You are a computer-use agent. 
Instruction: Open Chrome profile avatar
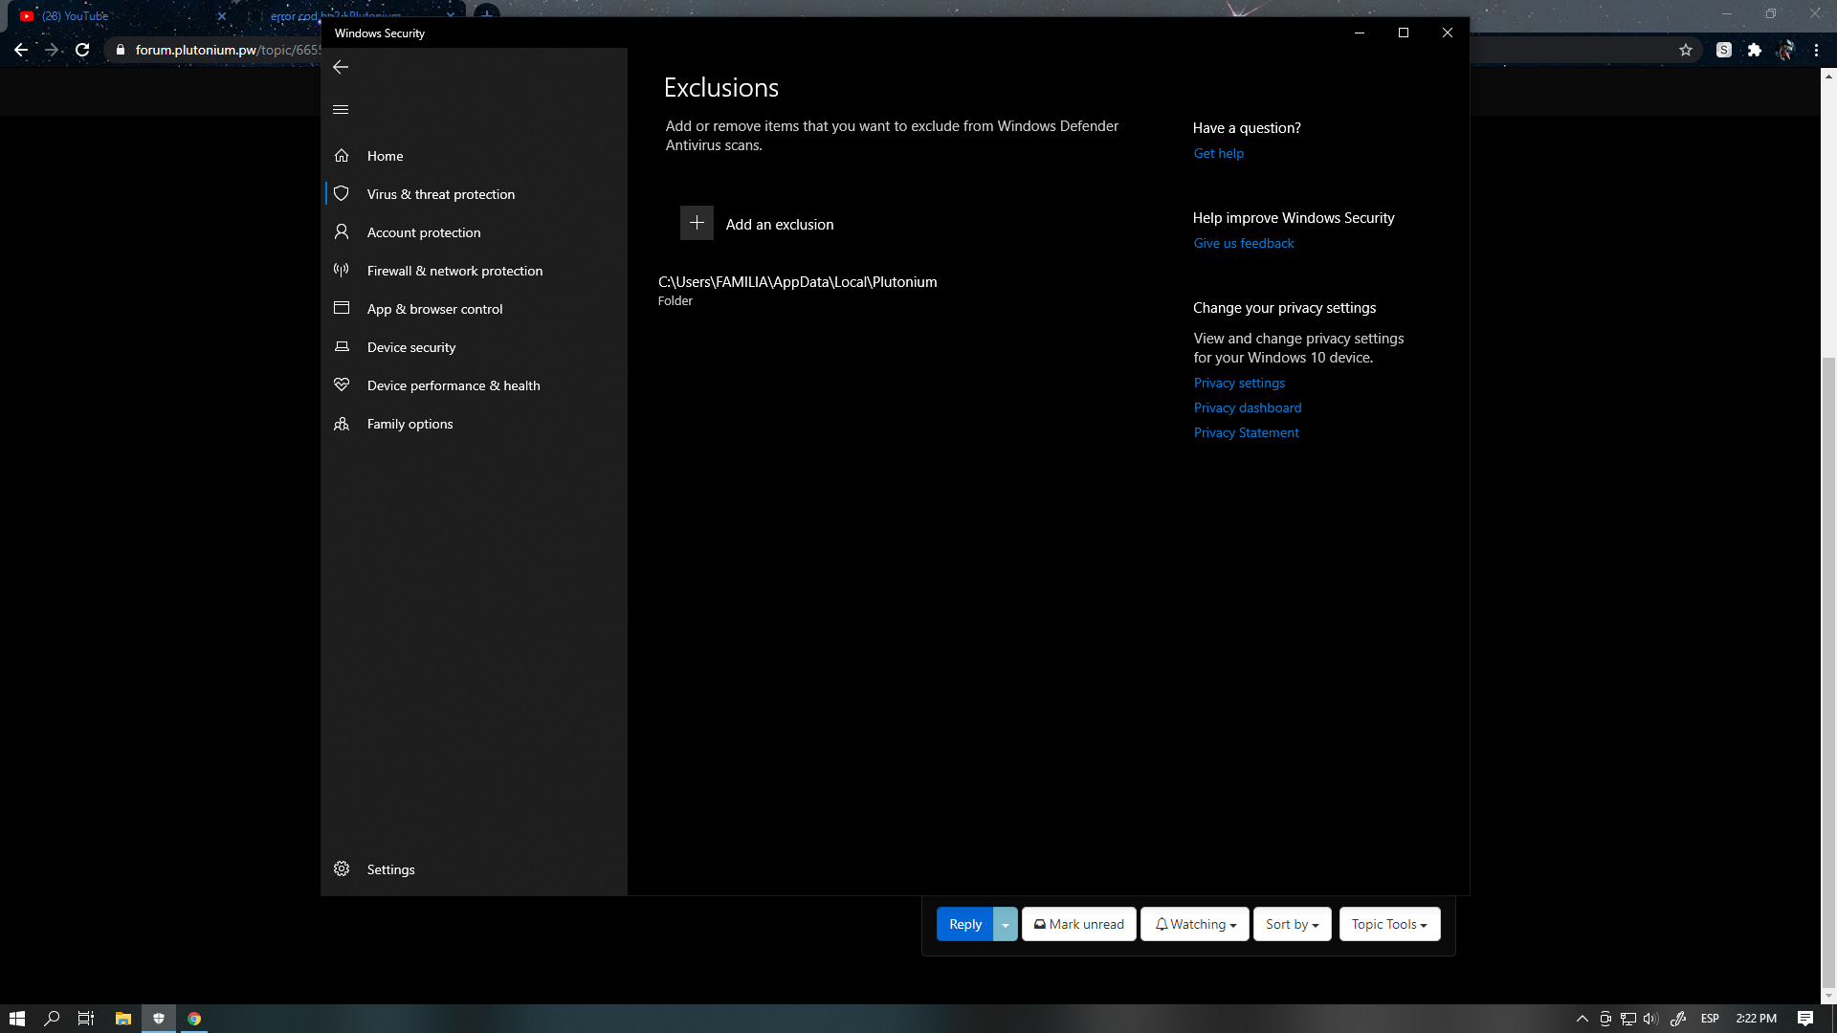pyautogui.click(x=1785, y=50)
